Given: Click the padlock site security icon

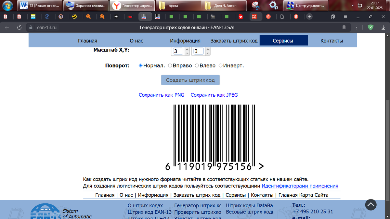Looking at the screenshot, I should tap(31, 28).
